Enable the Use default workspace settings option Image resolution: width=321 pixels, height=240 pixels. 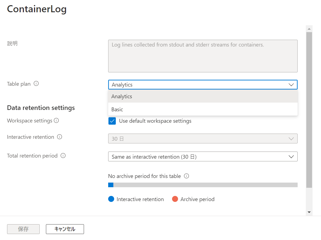(112, 121)
